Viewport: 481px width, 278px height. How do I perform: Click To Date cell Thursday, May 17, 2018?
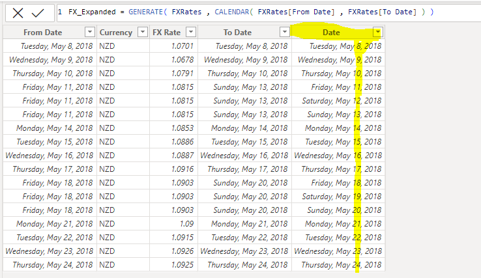[x=245, y=169]
